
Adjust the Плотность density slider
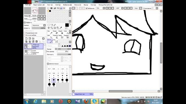[x=64, y=54]
